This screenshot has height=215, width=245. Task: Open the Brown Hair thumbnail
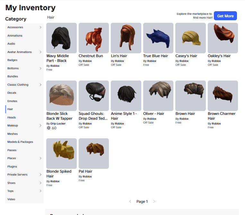[190, 96]
